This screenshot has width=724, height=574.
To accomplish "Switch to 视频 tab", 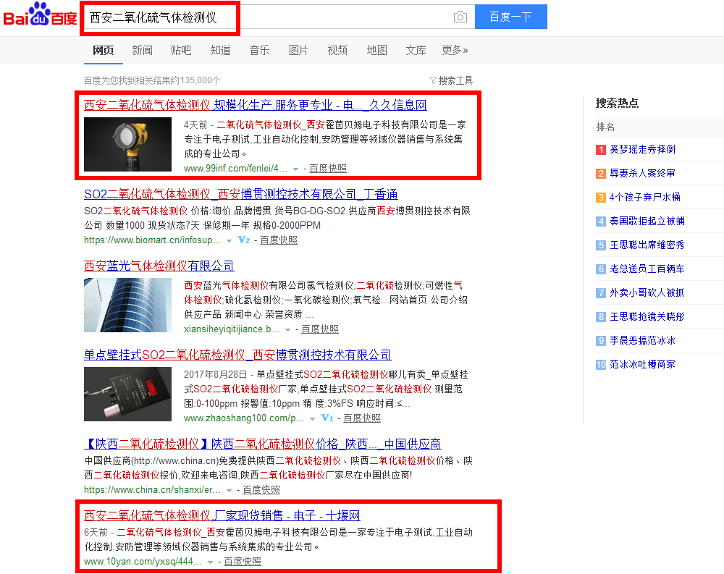I will tap(337, 50).
